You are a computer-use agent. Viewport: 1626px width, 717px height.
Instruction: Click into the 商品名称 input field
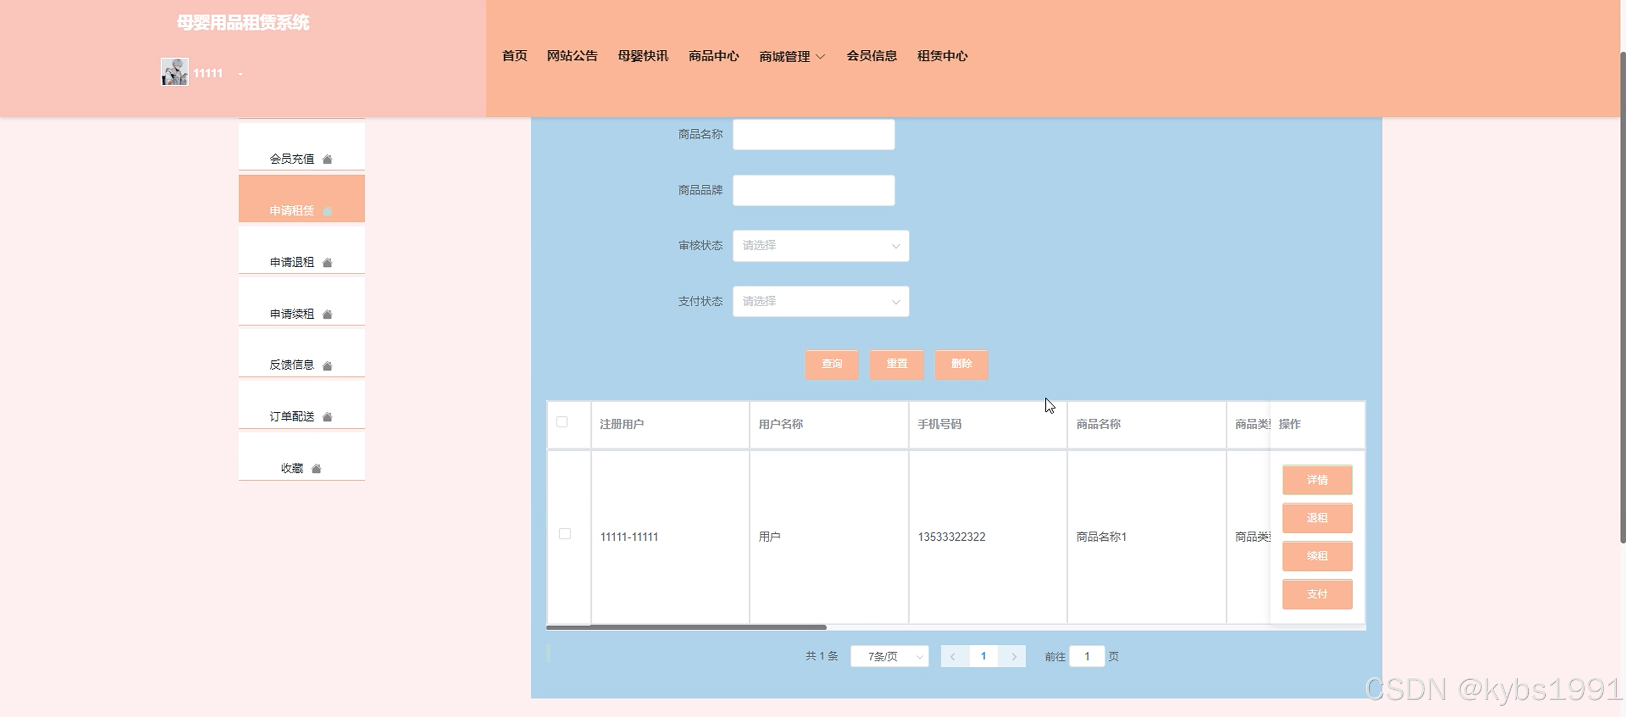[813, 134]
